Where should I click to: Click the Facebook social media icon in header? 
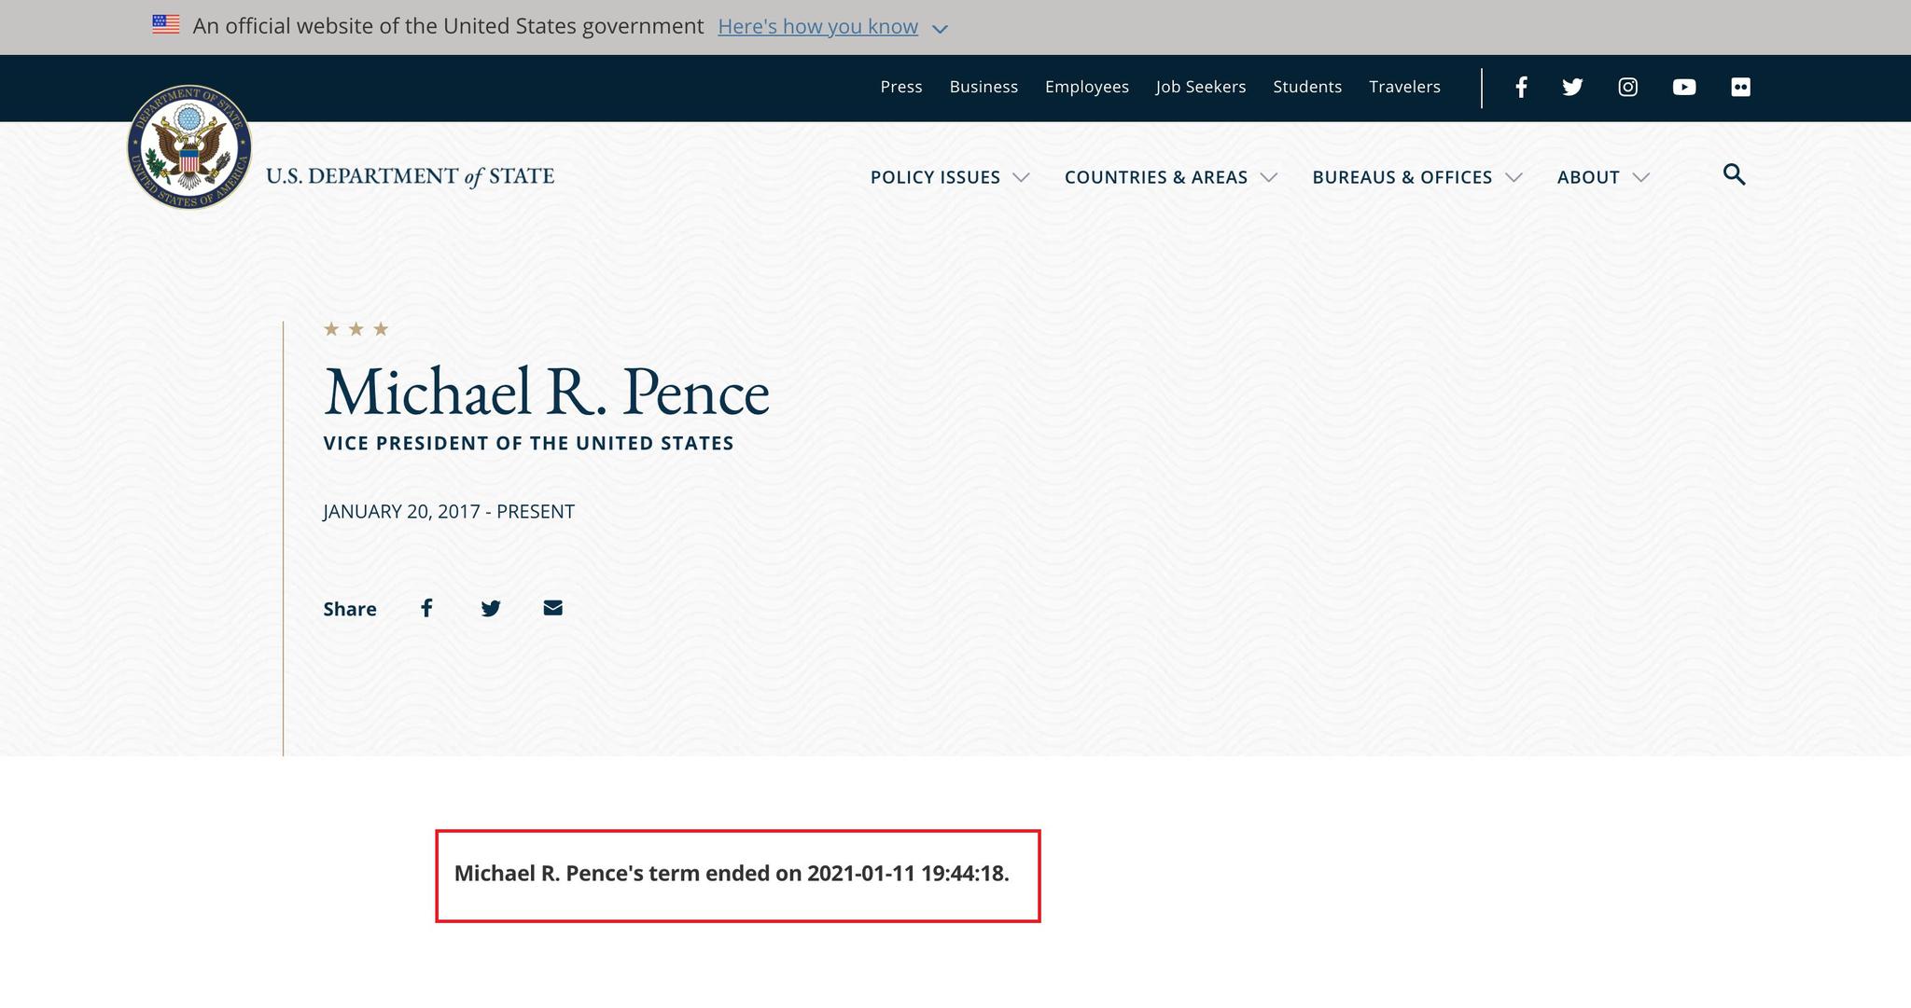[1522, 86]
